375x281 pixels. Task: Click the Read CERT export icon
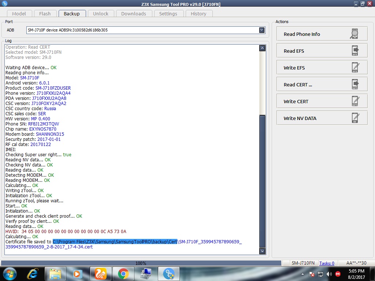[355, 85]
